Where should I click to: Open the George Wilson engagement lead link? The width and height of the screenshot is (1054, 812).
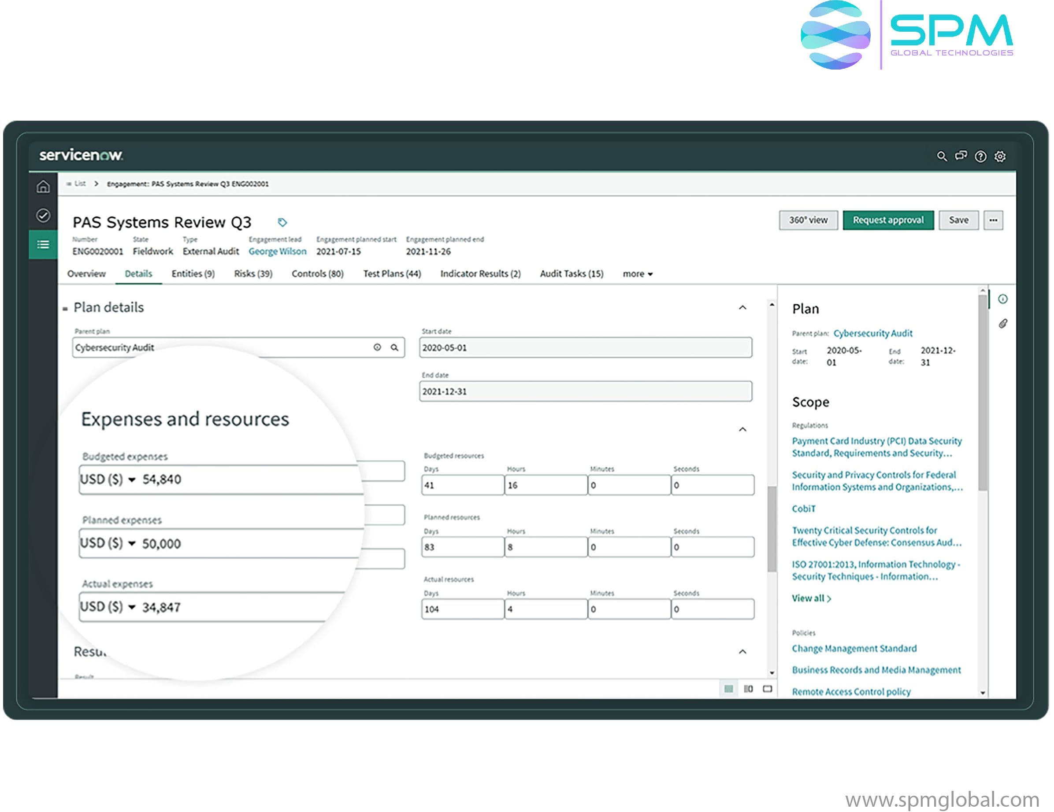coord(278,251)
